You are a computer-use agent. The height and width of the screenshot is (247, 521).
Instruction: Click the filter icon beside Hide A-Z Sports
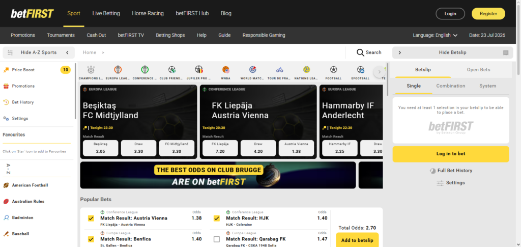pos(10,52)
